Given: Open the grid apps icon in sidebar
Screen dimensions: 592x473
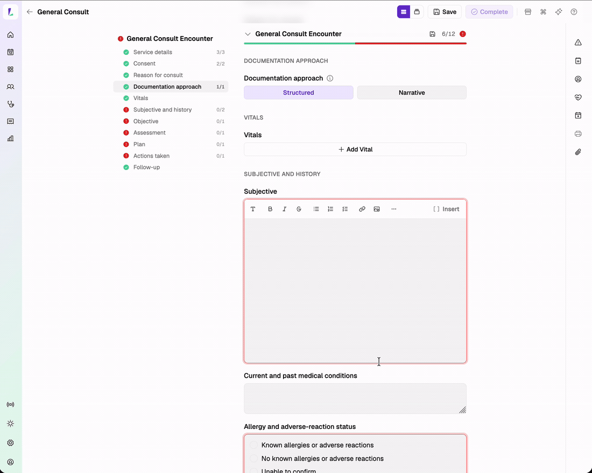Looking at the screenshot, I should point(11,69).
